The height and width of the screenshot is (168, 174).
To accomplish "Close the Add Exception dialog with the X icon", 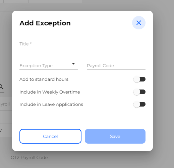I will (139, 23).
